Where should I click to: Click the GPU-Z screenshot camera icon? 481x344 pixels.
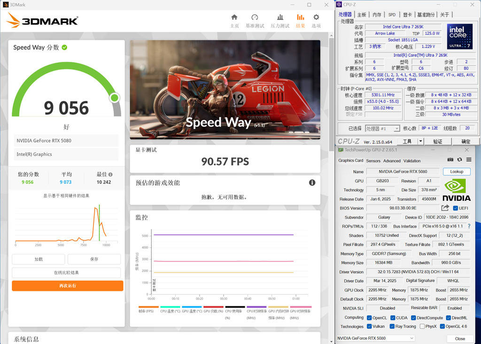pyautogui.click(x=450, y=160)
